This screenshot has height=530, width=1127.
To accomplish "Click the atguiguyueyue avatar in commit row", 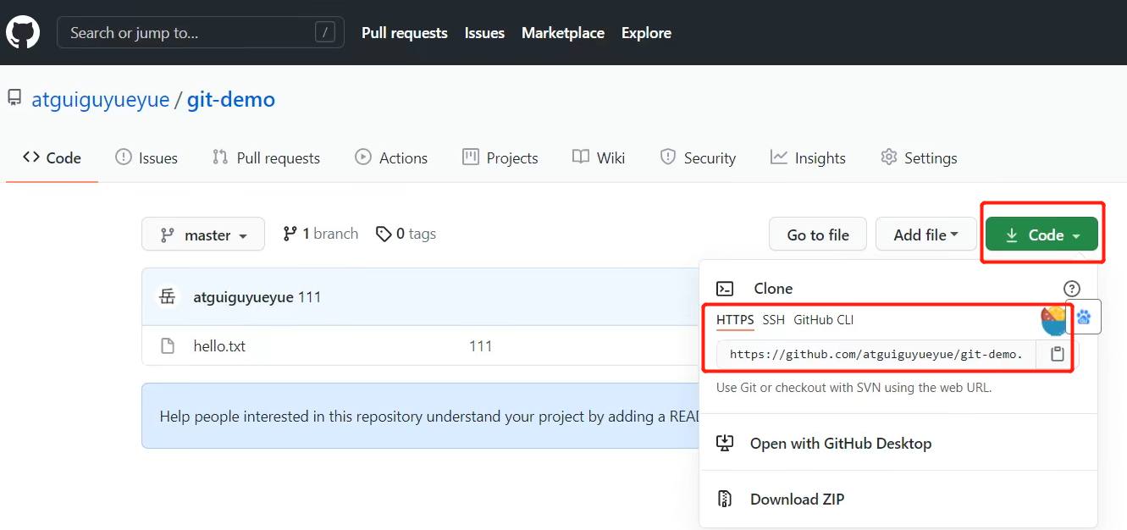I will pos(168,297).
